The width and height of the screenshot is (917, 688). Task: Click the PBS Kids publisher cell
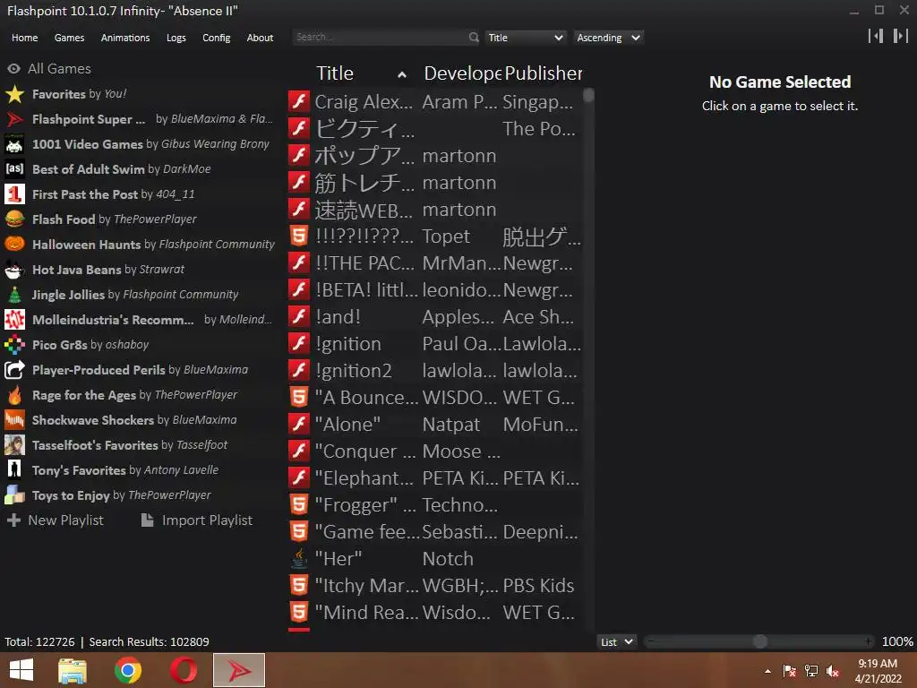coord(538,586)
